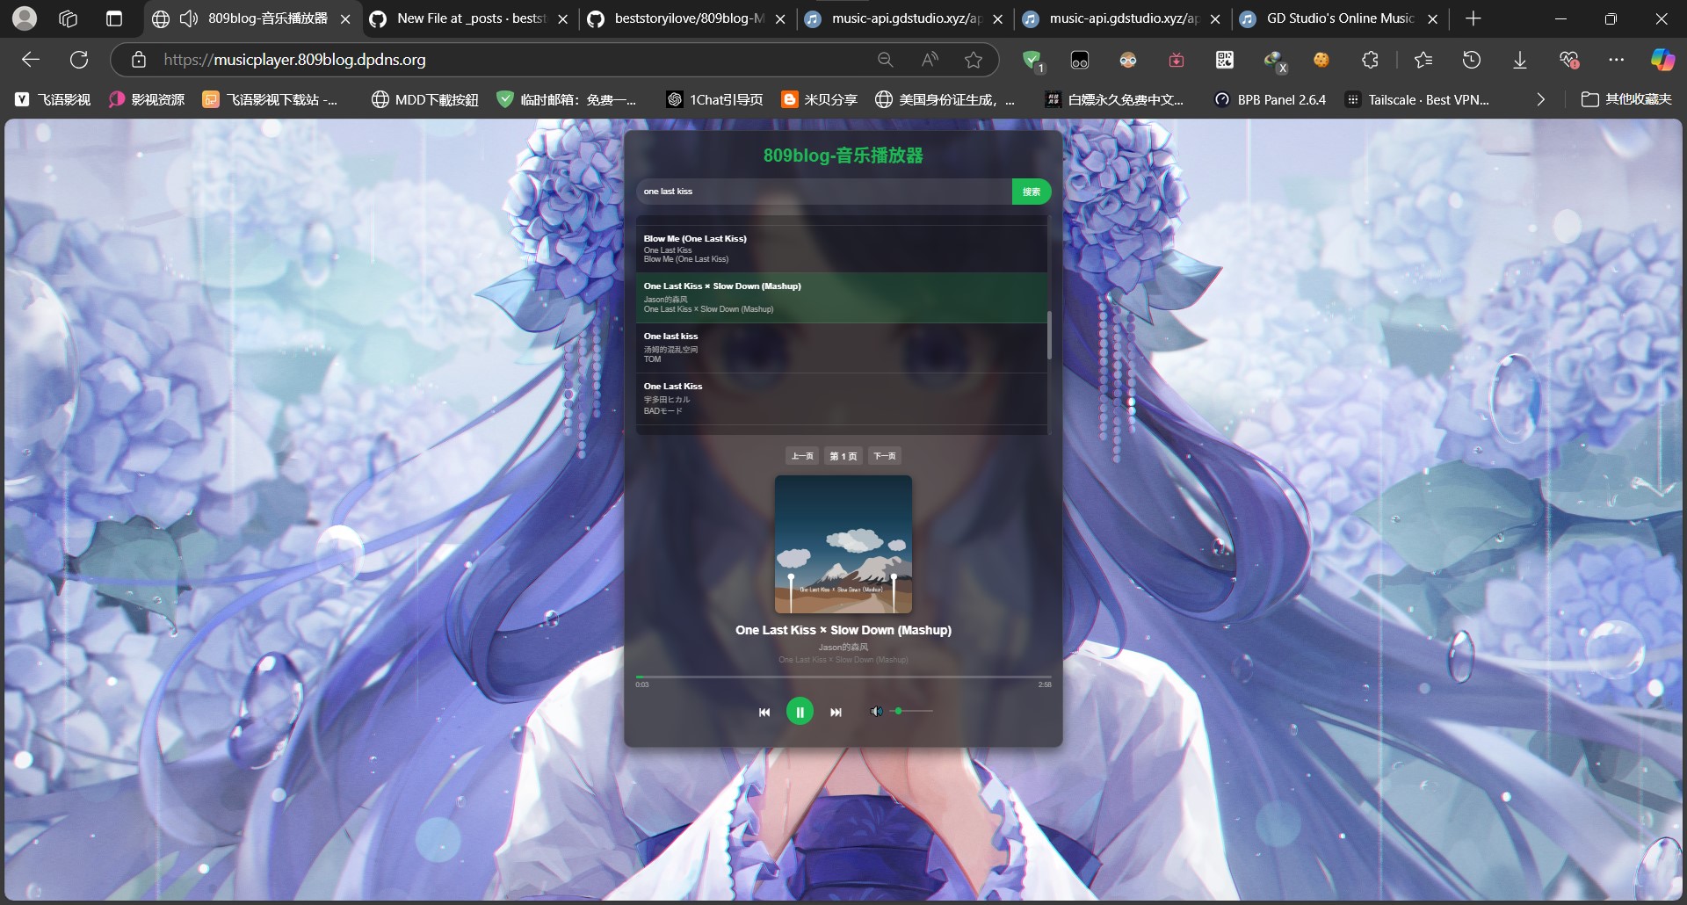Play Blow Me (One Last Kiss) result

[x=842, y=249]
